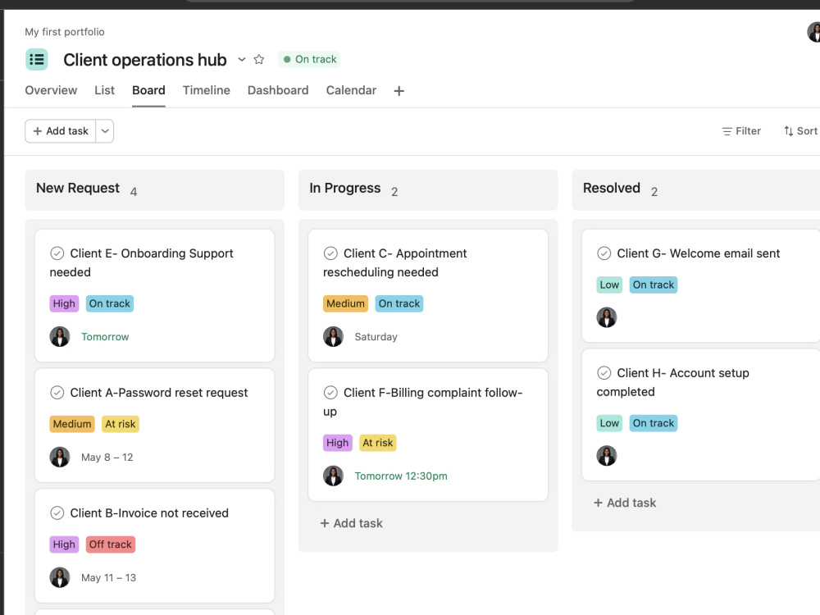The height and width of the screenshot is (615, 820).
Task: Add a new tab with plus icon
Action: click(x=399, y=91)
